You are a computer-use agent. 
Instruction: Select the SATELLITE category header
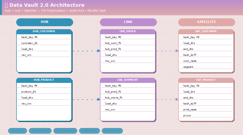click(207, 22)
